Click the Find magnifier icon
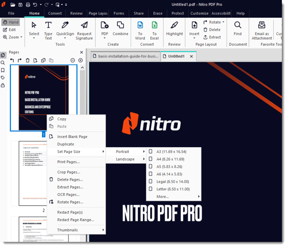This screenshot has height=247, width=287. coord(238,25)
